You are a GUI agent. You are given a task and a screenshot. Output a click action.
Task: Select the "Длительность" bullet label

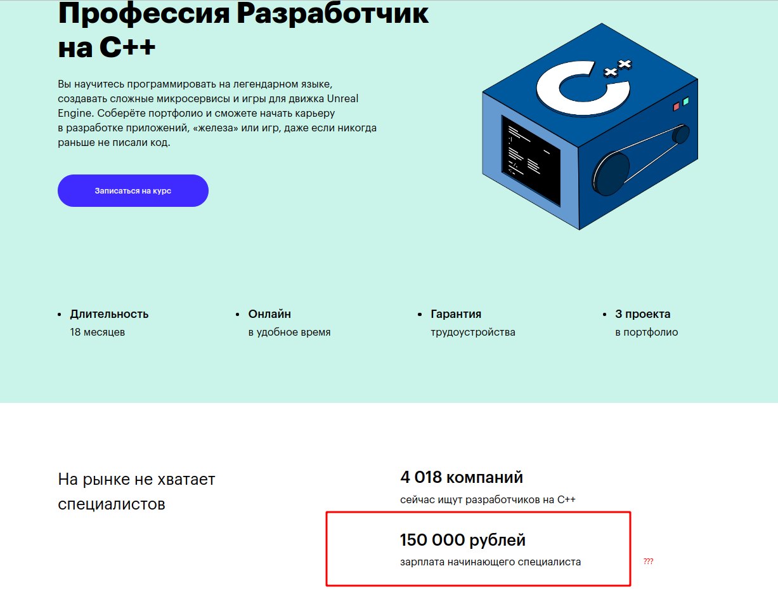(x=109, y=314)
